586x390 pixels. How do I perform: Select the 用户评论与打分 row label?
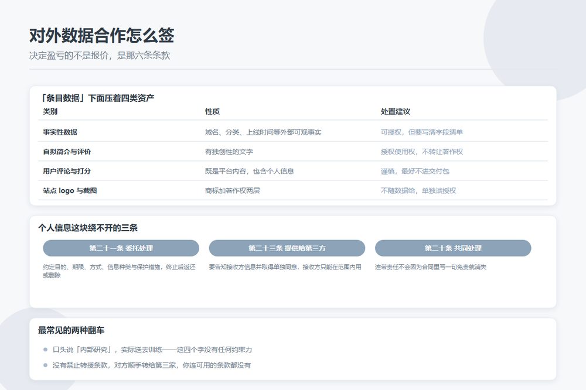67,171
